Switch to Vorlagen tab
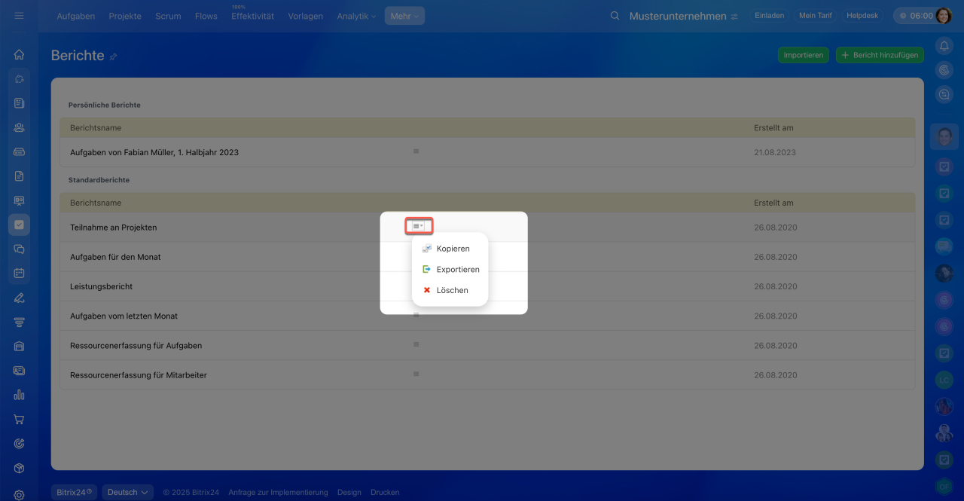 (305, 16)
